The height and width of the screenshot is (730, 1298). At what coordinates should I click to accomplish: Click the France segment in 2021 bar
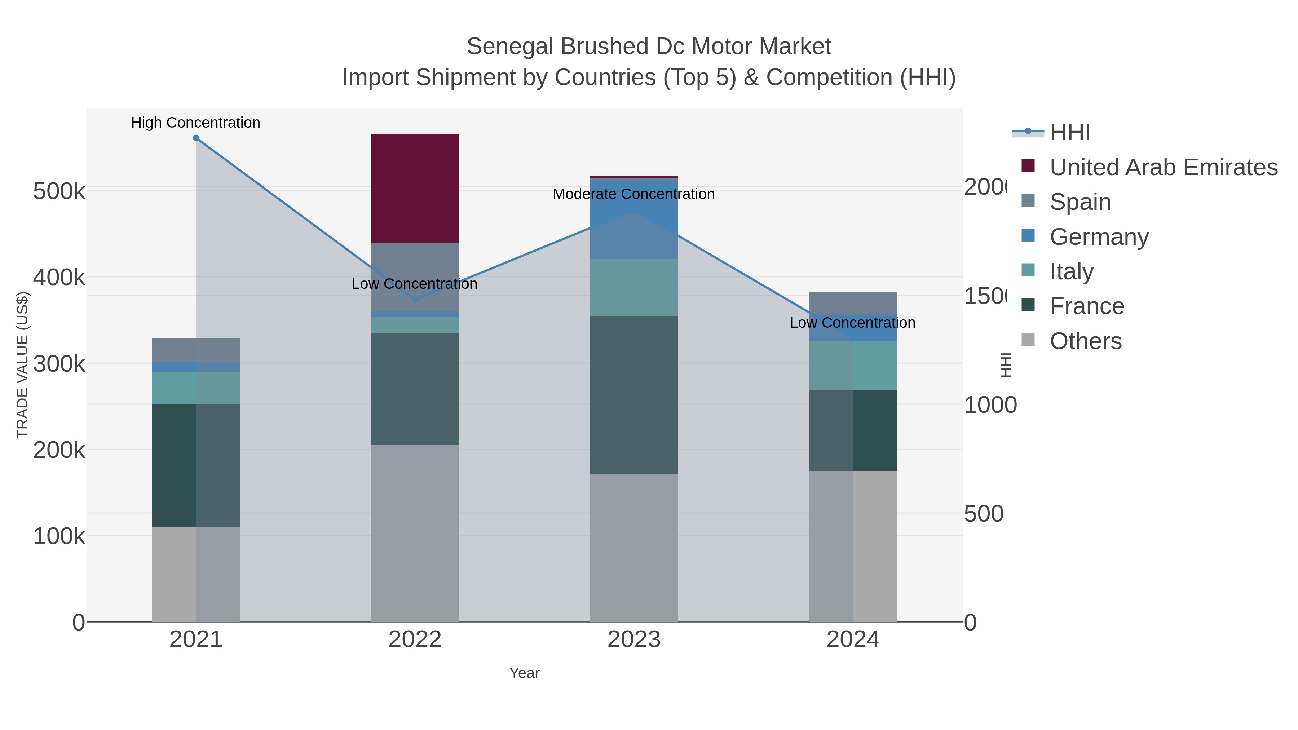pyautogui.click(x=196, y=465)
